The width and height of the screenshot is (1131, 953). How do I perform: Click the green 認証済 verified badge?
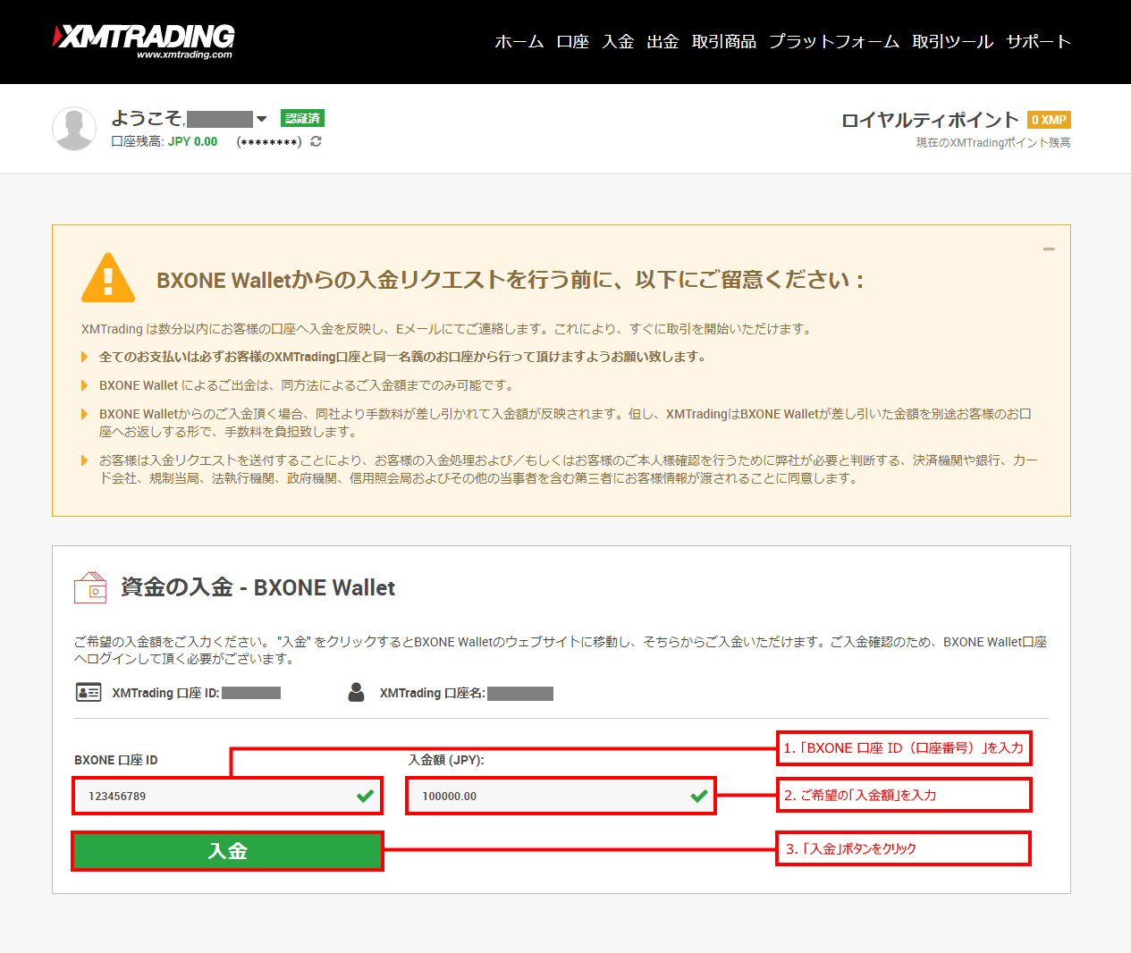(x=302, y=118)
